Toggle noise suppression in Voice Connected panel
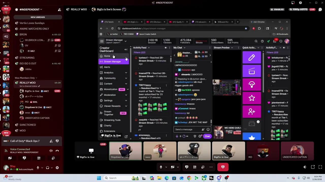This screenshot has height=182, width=325. pos(51,151)
